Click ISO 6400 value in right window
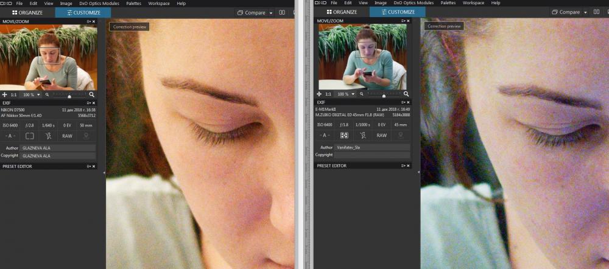Image resolution: width=609 pixels, height=269 pixels. (325, 125)
